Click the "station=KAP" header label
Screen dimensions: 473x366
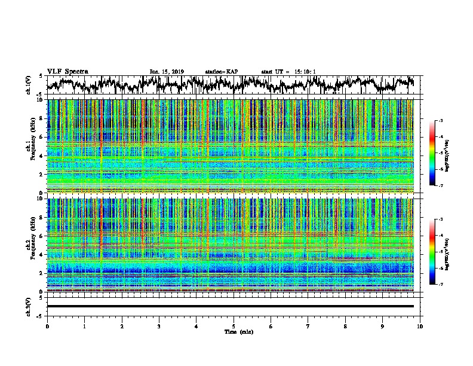click(222, 72)
